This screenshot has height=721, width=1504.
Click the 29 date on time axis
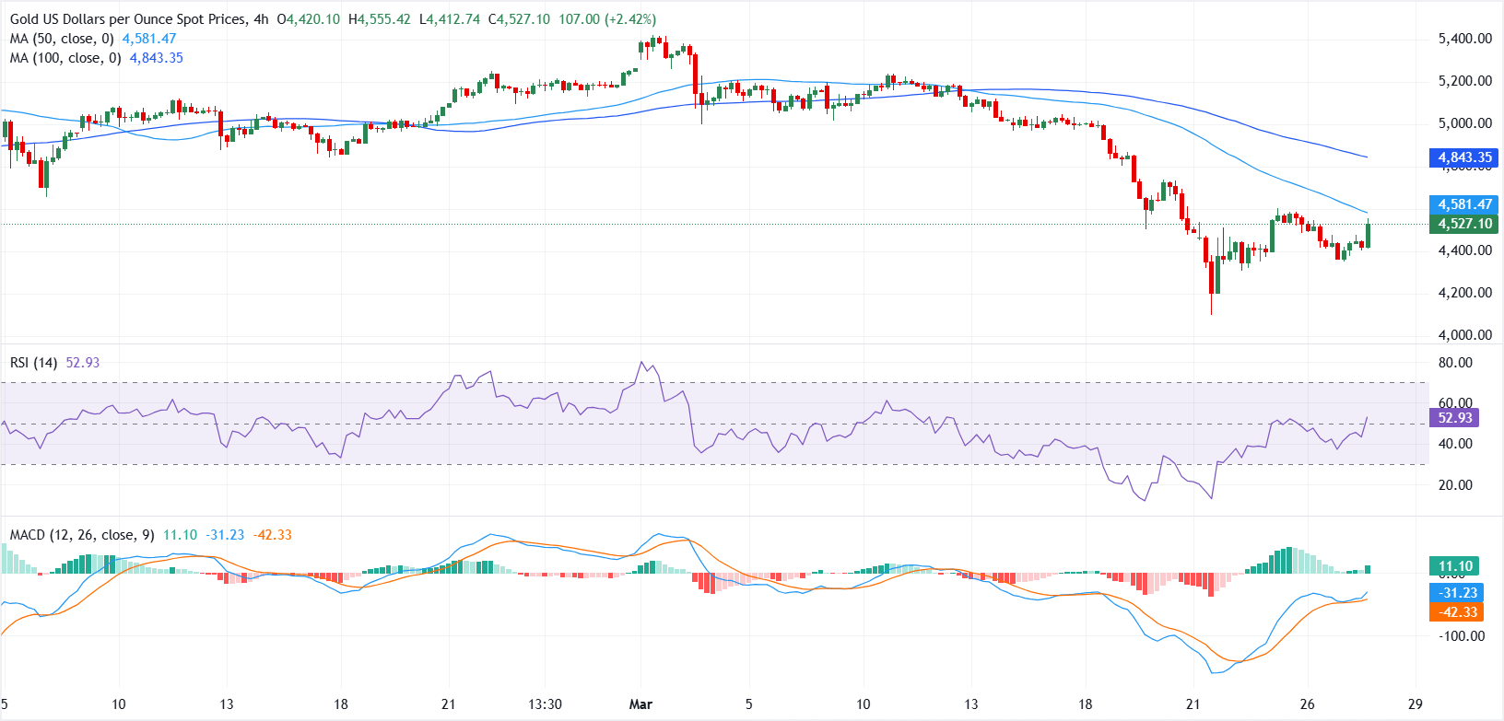1416,704
